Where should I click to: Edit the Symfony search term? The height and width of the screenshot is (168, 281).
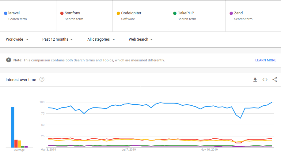point(84,16)
